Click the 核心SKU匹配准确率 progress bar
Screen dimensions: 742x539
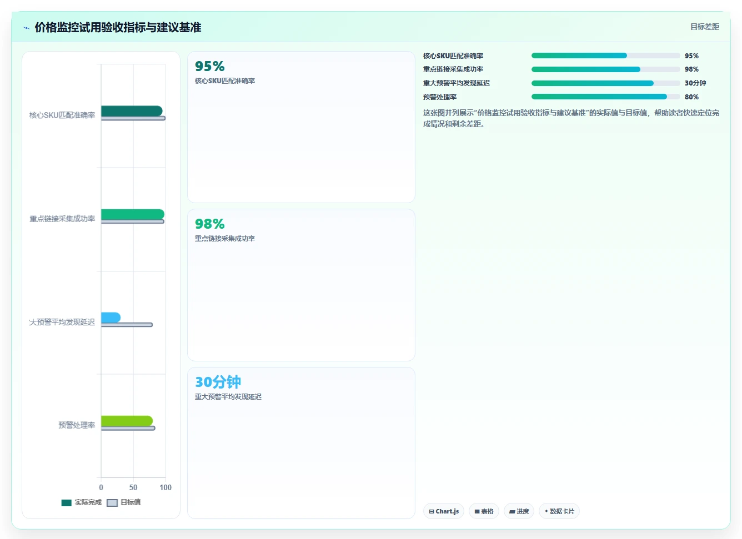pyautogui.click(x=605, y=56)
